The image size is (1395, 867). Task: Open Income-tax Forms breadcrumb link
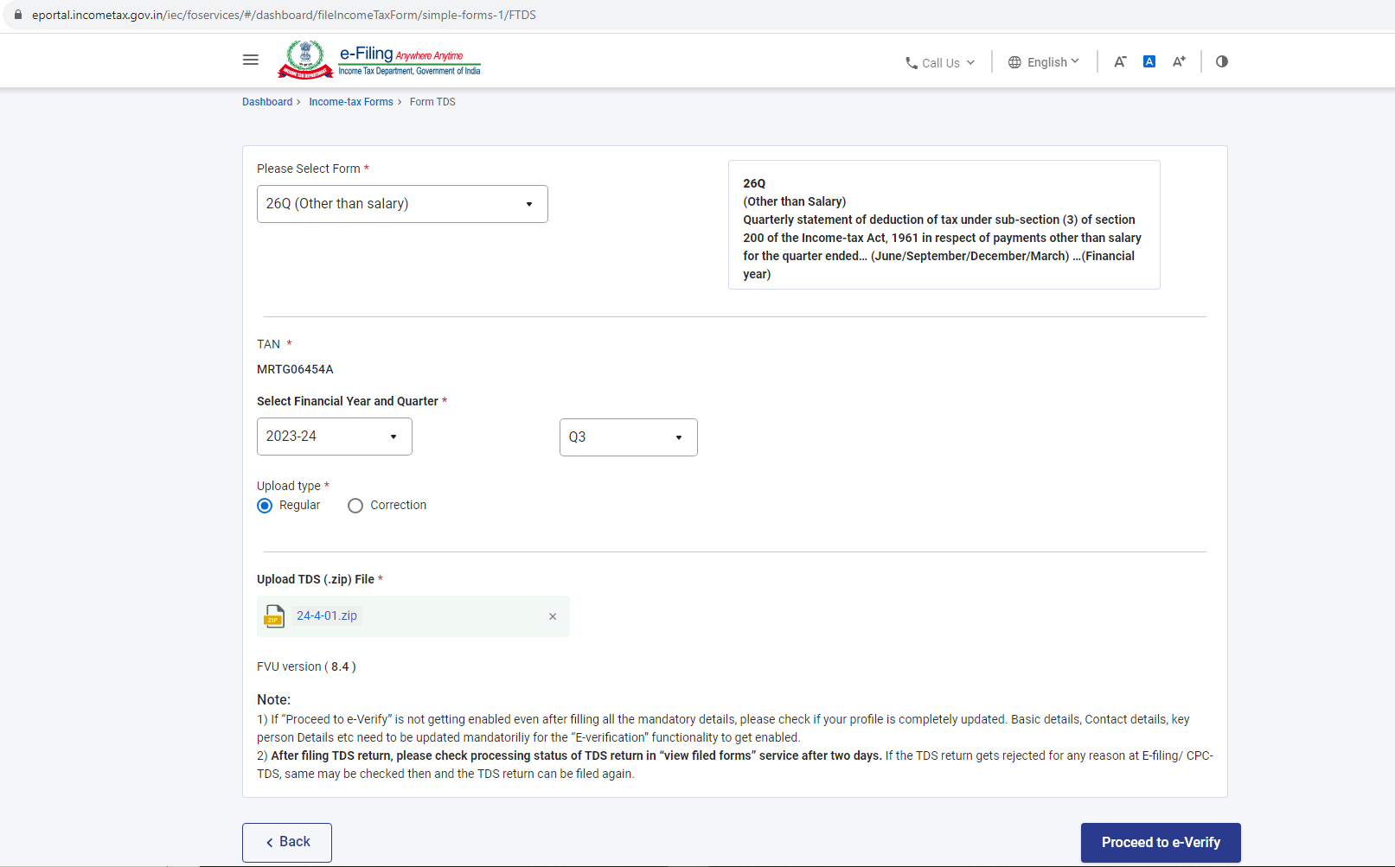[x=351, y=102]
